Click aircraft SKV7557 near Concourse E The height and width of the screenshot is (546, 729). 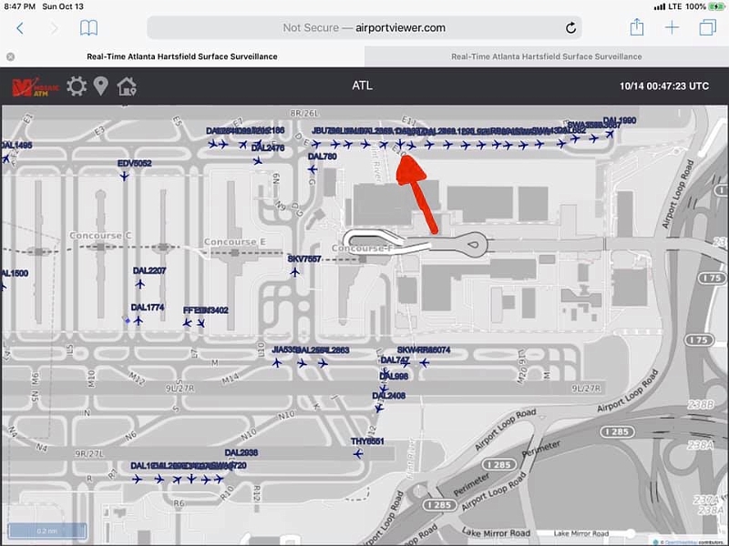(294, 271)
